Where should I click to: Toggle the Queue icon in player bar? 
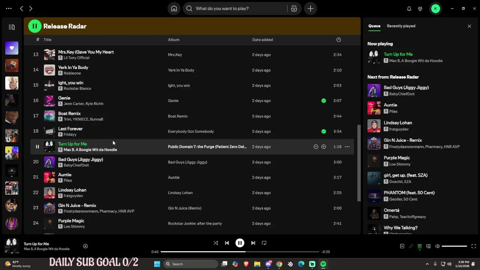click(x=420, y=246)
